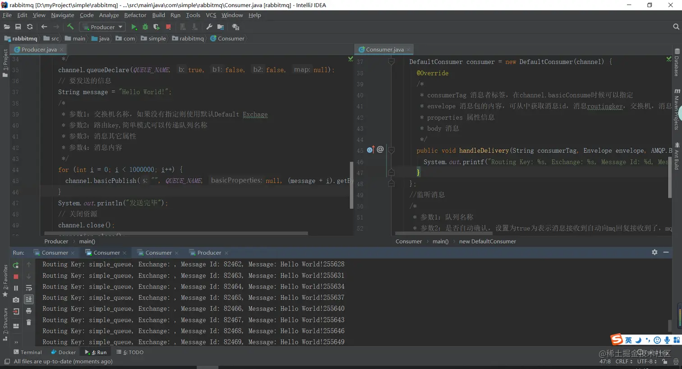Toggle tool window buttons at bottom-left corner
Screen dimensions: 682x369
(7, 361)
